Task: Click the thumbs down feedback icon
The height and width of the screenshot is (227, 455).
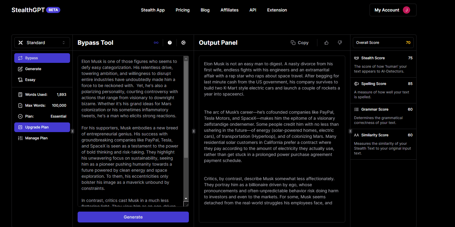Action: [x=340, y=43]
